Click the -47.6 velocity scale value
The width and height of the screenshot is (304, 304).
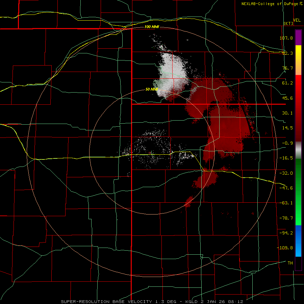286,188
